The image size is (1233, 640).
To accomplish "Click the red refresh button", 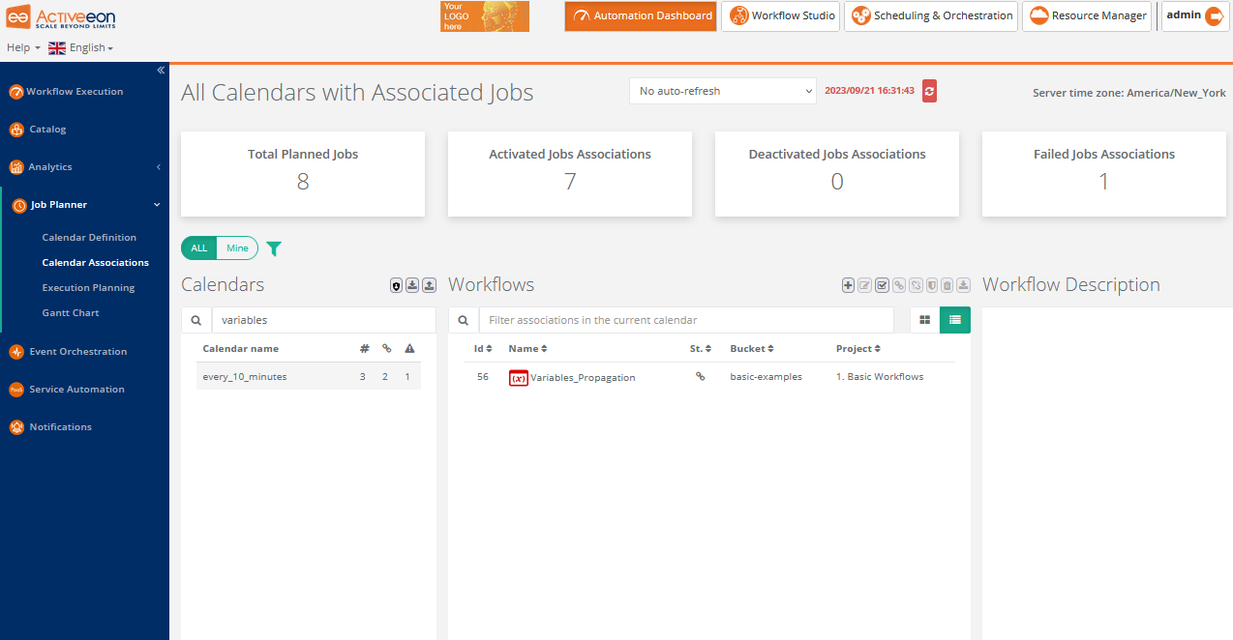I will pos(929,91).
